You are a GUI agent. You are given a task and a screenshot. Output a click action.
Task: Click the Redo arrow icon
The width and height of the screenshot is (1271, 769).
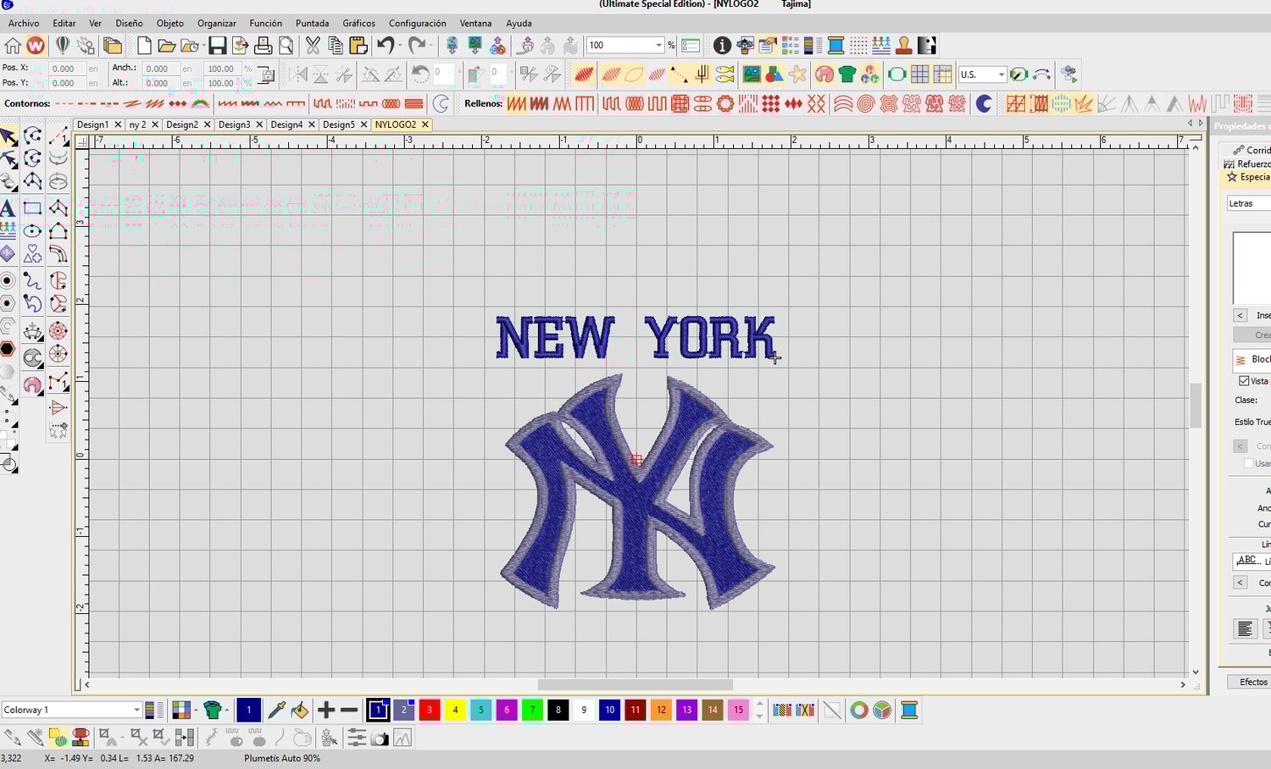[x=416, y=45]
